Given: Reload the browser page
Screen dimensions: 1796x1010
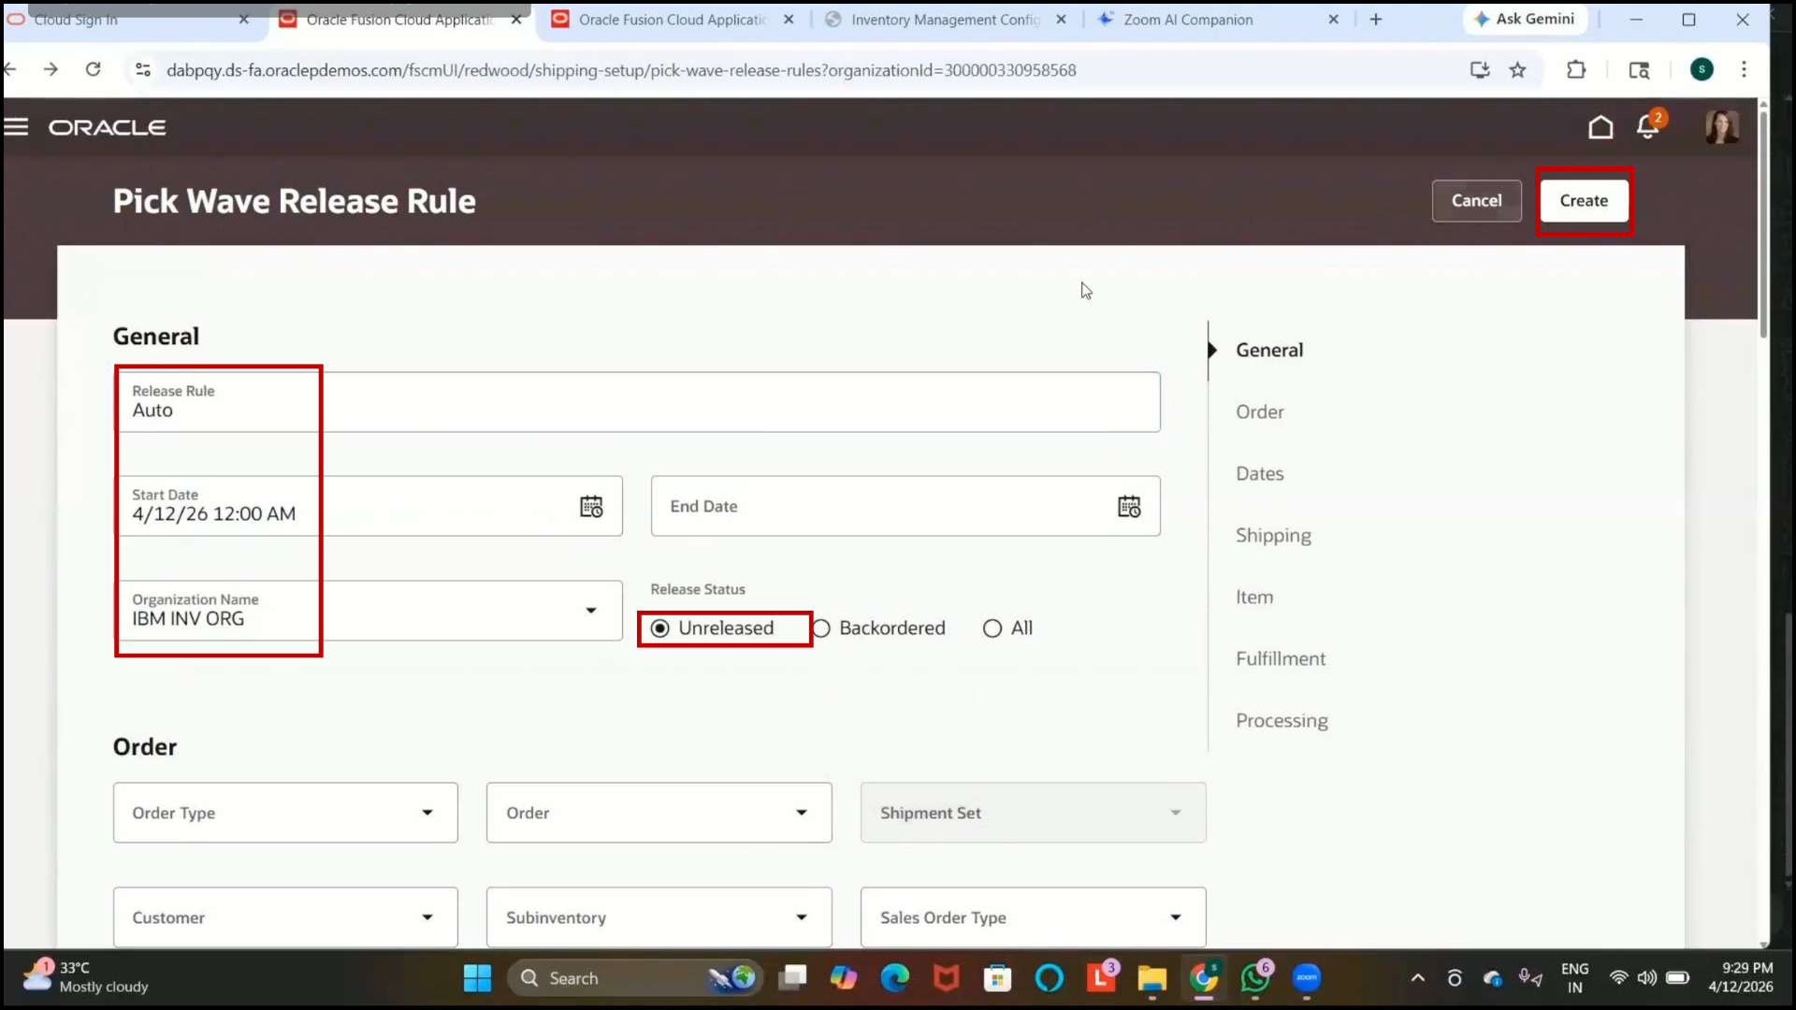Looking at the screenshot, I should point(93,69).
